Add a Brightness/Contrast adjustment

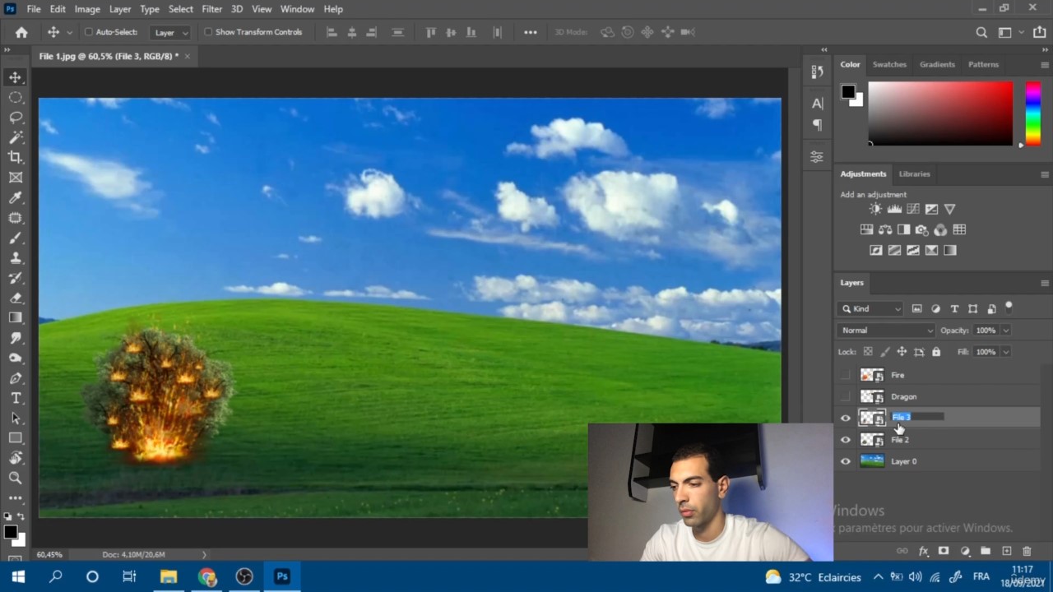(x=875, y=209)
